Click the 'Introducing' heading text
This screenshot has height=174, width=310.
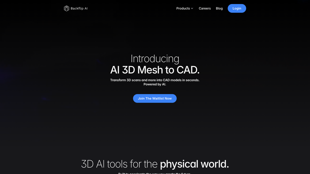[x=155, y=58]
